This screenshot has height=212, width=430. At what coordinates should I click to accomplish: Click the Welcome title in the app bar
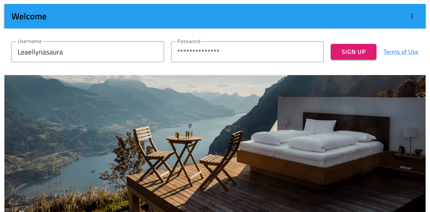29,16
